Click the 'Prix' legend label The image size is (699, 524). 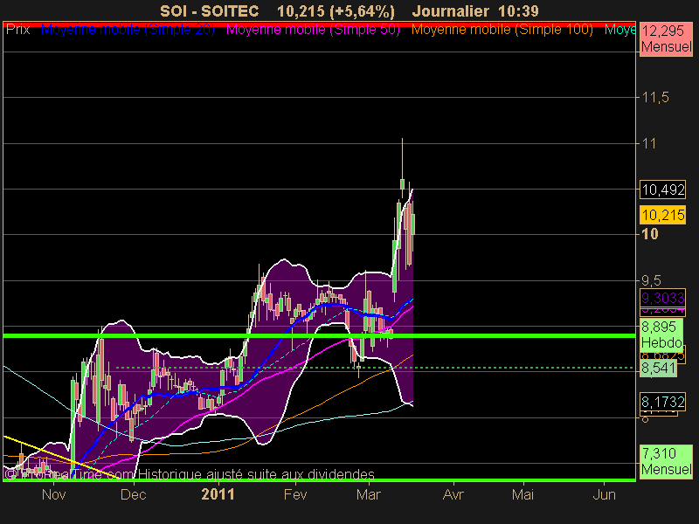pos(17,30)
